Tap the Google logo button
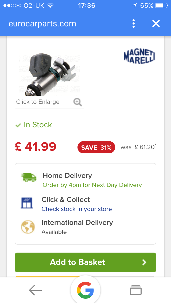171x303 pixels. tap(85, 290)
